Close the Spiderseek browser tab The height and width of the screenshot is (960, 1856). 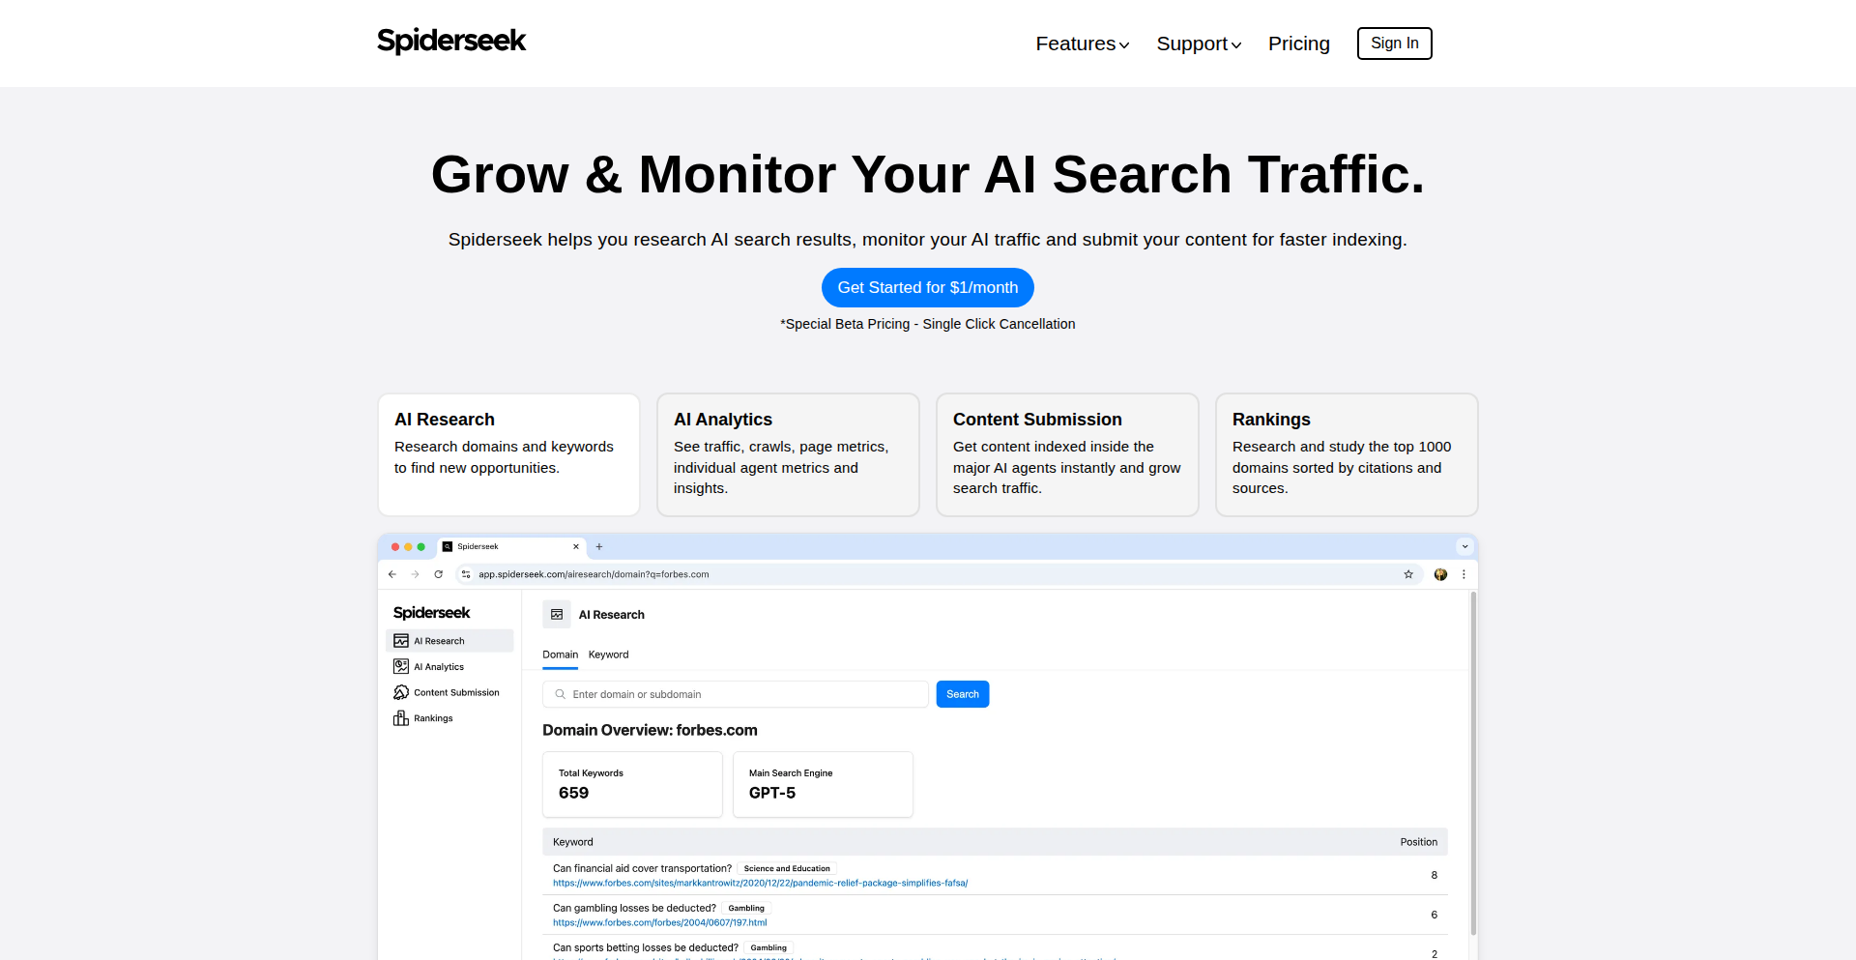point(576,547)
